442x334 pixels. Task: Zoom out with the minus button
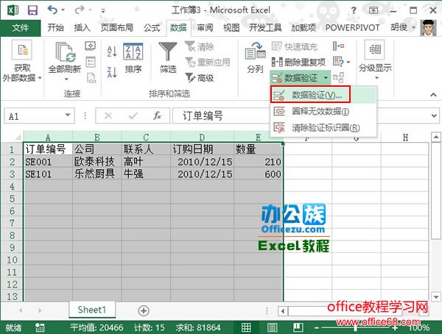click(x=317, y=328)
